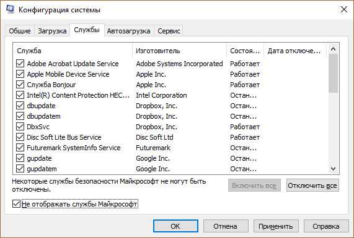
Task: Select the 'Disc Soft Ltd' cell
Action: [154, 137]
